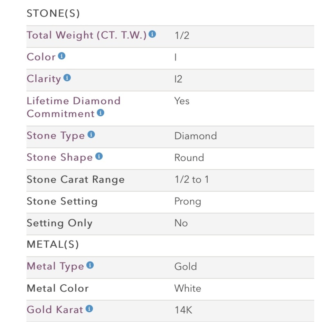Click the info icon next to Clarity
Image resolution: width=322 pixels, height=322 pixels.
coord(67,78)
